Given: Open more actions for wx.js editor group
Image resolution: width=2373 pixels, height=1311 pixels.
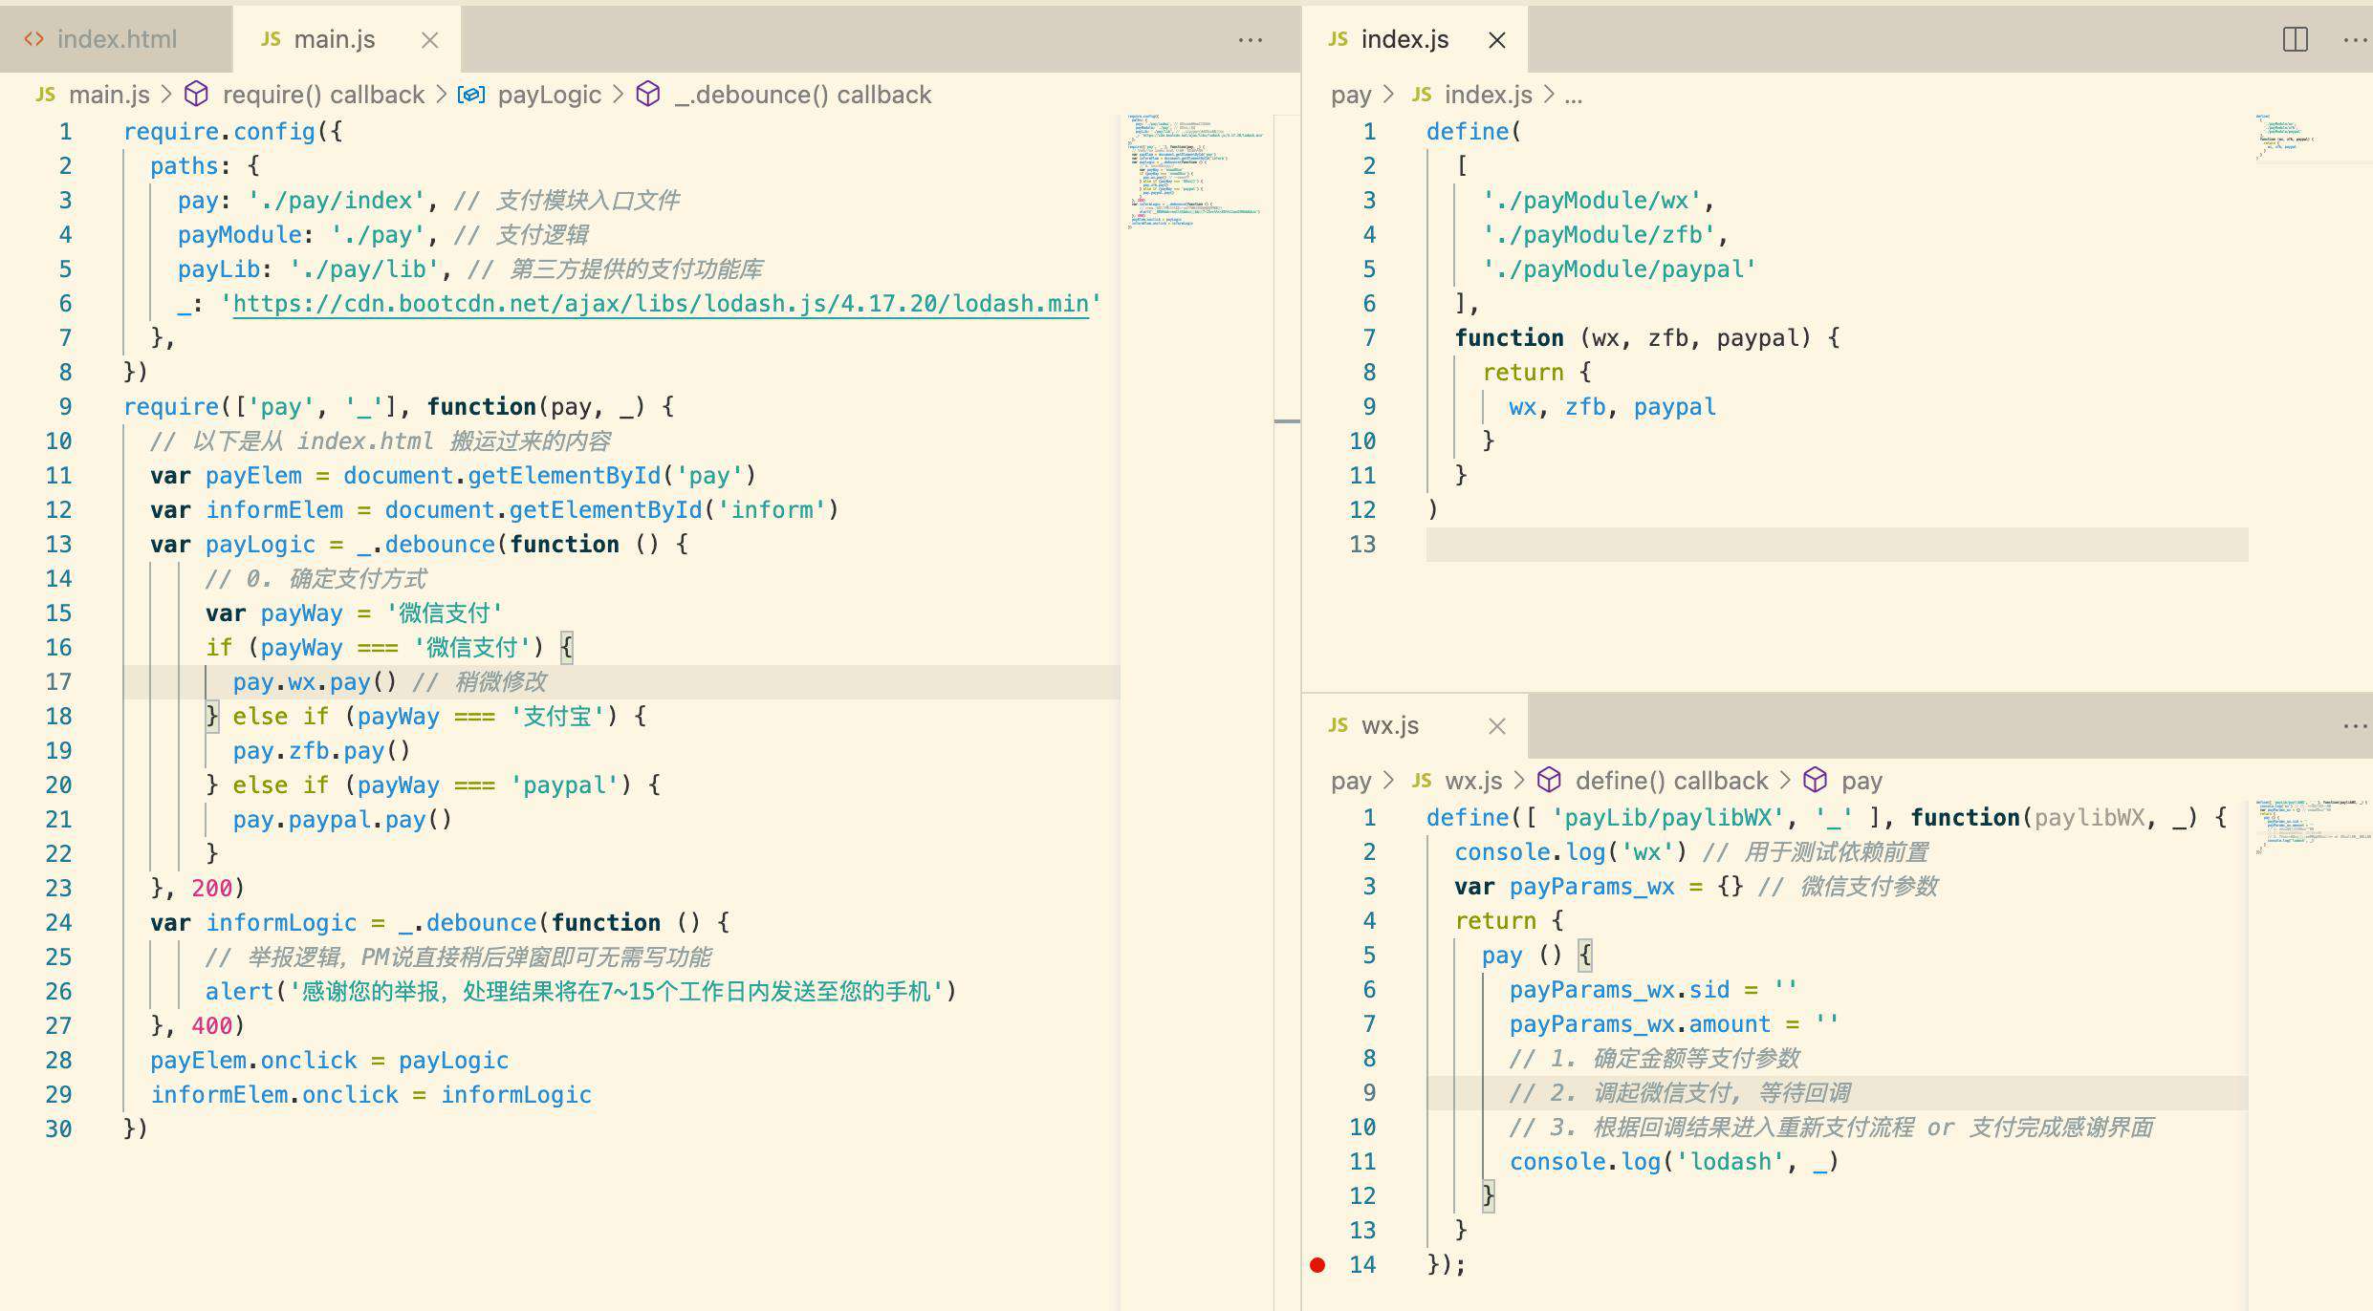Looking at the screenshot, I should (2355, 726).
